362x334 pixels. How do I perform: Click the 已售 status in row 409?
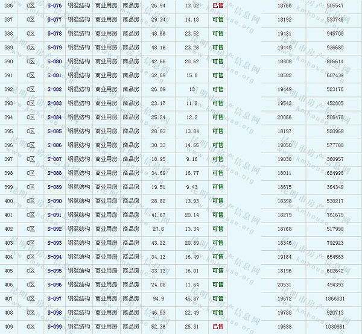[218, 327]
